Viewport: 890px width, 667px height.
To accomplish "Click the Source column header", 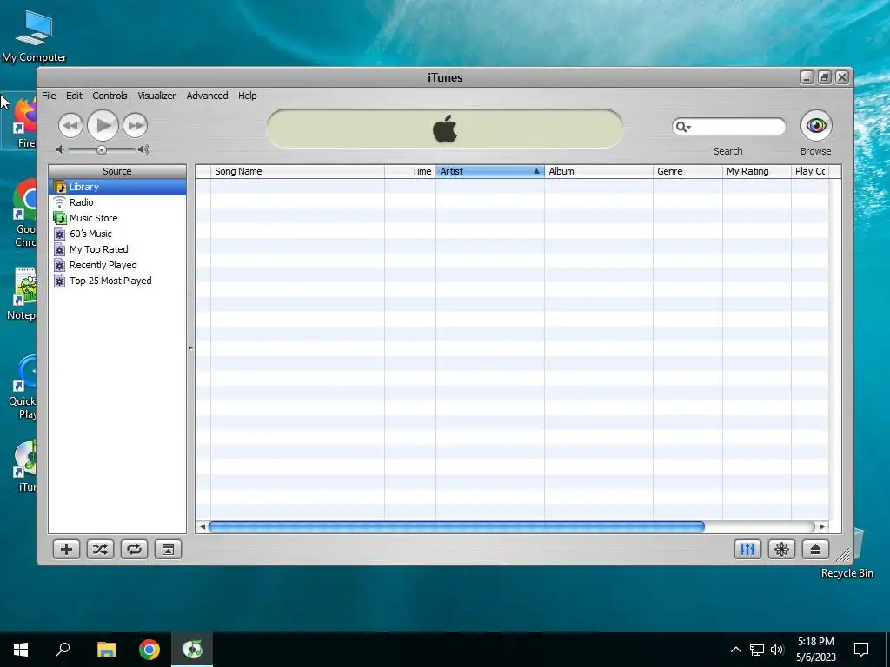I will click(117, 171).
